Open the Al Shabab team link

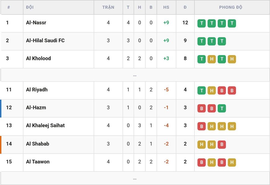coord(38,144)
